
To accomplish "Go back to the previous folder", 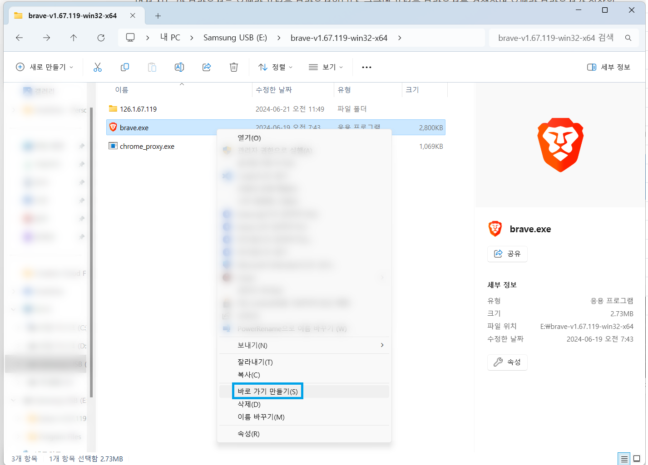I will pyautogui.click(x=19, y=38).
